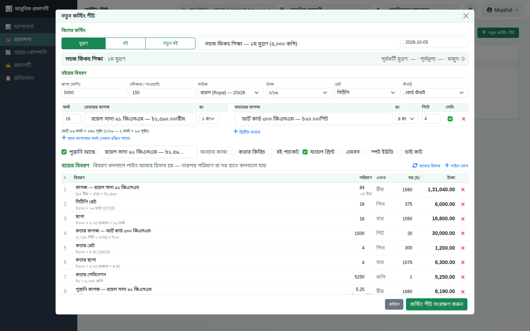Image resolution: width=530 pixels, height=331 pixels.
Task: Open the Mujahid user menu
Action: (x=502, y=10)
